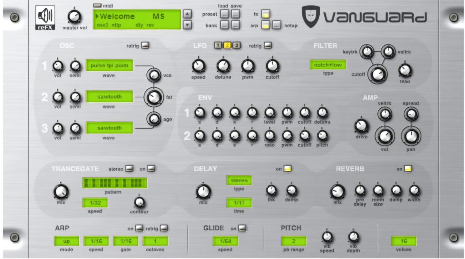
Task: Open oscillator 2 sawtooth wave selector
Action: 109,96
